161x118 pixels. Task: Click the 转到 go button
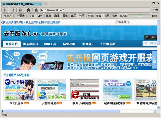[x=156, y=10]
